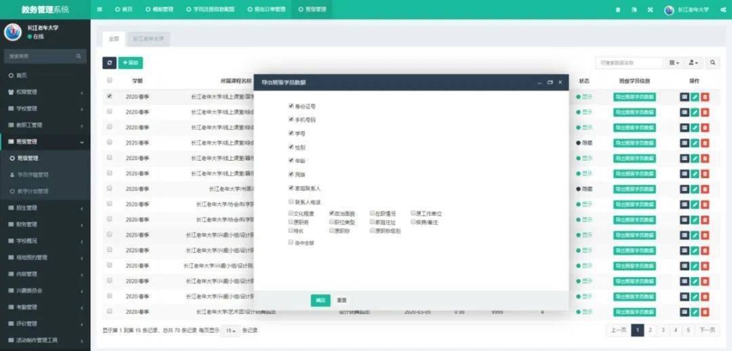Viewport: 732px width, 351px height.
Task: Go to page 2 in pagination
Action: click(x=650, y=331)
